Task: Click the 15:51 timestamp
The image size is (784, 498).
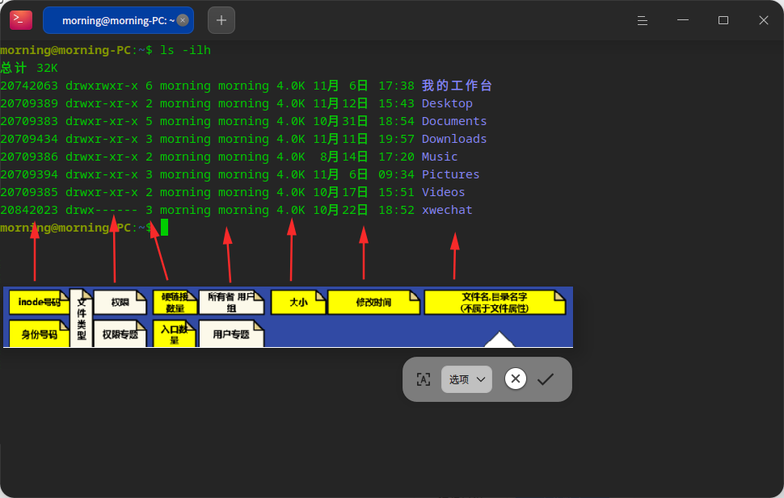Action: [x=396, y=192]
